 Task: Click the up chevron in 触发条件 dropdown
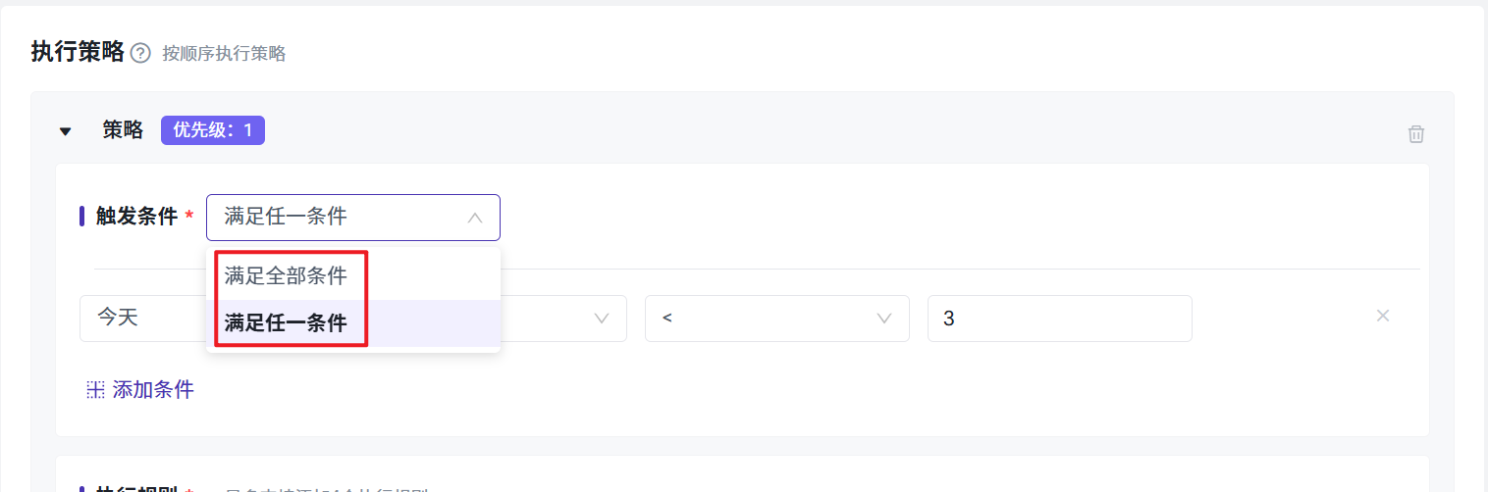coord(475,218)
